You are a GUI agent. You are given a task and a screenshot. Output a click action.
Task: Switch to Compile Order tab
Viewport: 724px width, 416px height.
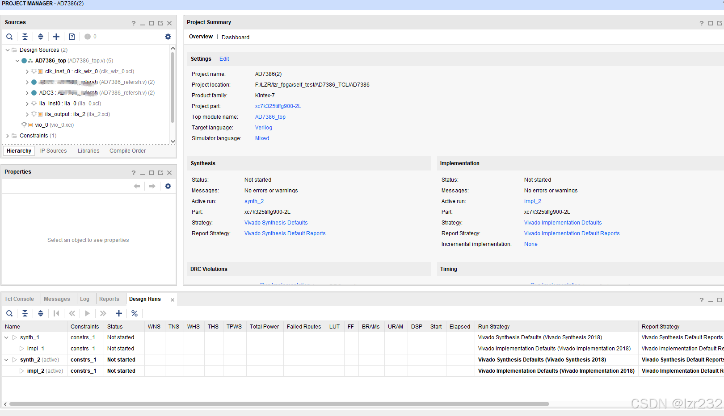coord(128,151)
